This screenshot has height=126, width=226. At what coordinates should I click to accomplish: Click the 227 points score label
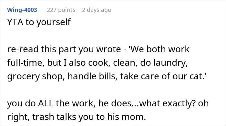coord(61,10)
